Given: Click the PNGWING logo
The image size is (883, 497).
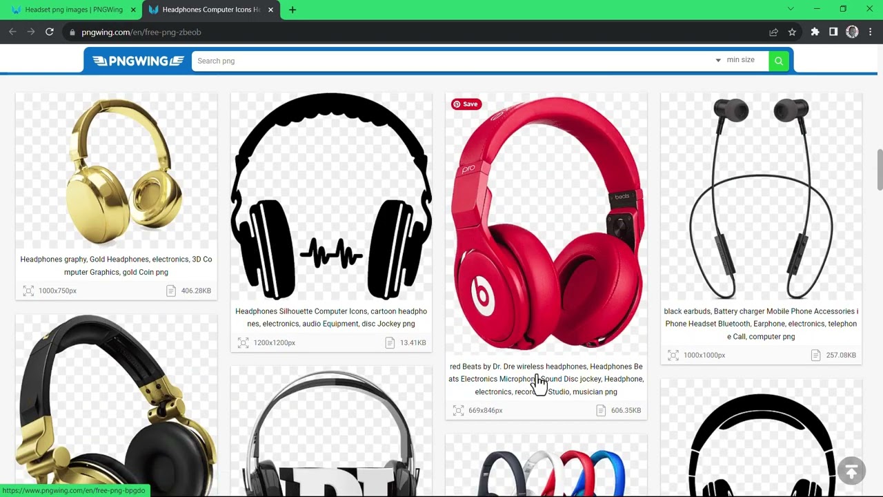Looking at the screenshot, I should pos(137,61).
